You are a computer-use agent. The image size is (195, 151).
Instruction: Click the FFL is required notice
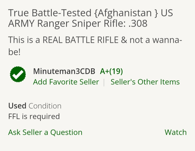tap(34, 116)
